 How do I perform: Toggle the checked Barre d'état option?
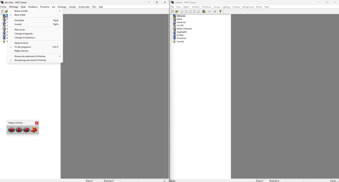tap(20, 15)
